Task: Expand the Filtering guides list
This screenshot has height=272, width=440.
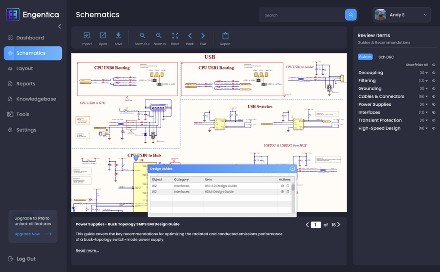Action: pos(427,81)
